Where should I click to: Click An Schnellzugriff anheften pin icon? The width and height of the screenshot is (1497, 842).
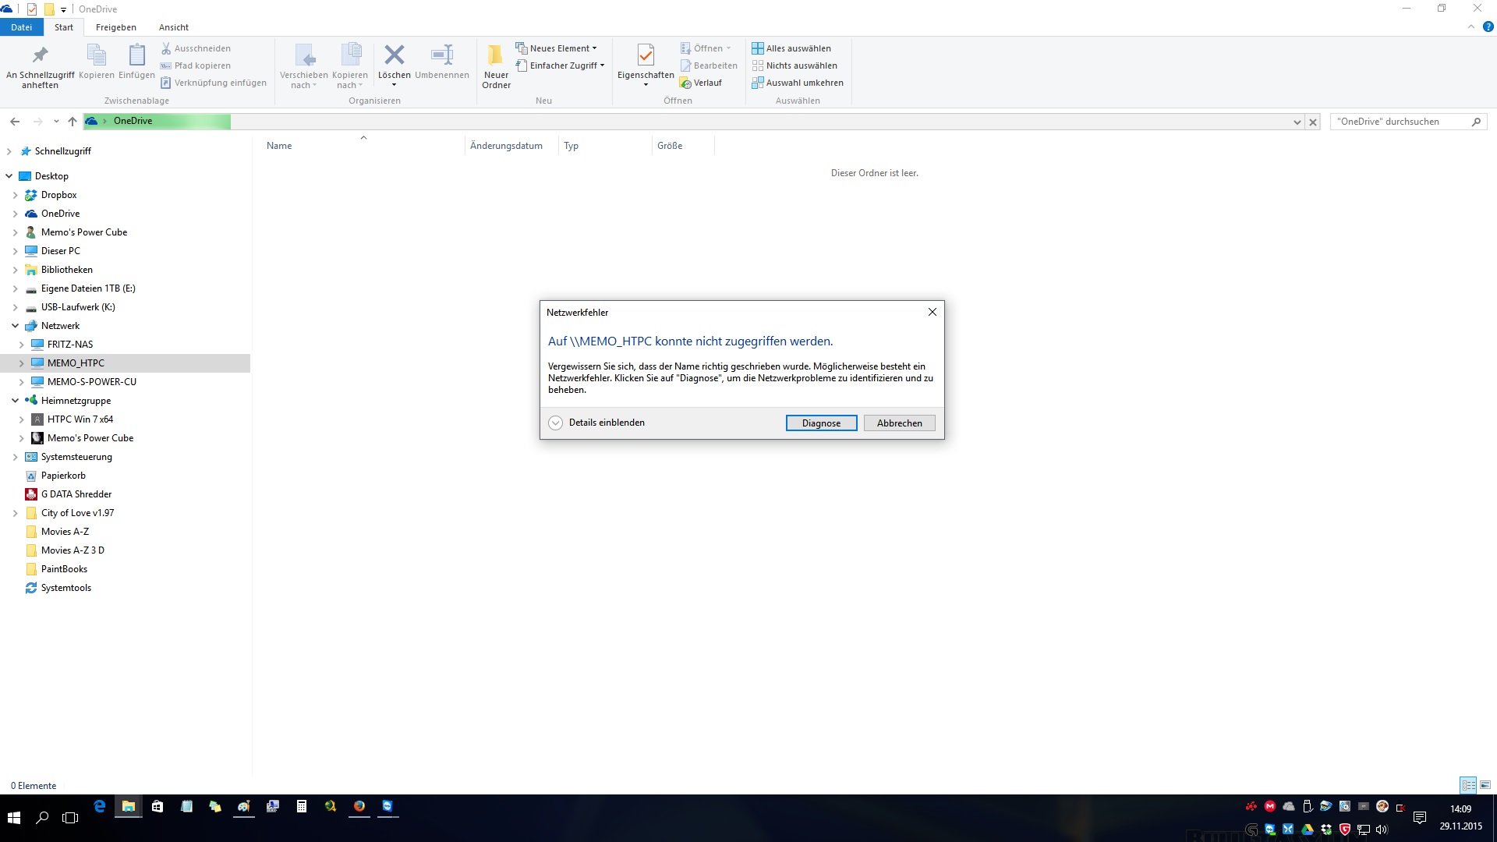click(x=40, y=55)
